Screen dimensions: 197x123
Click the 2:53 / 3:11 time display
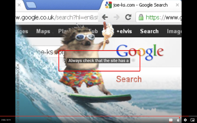[6, 120]
